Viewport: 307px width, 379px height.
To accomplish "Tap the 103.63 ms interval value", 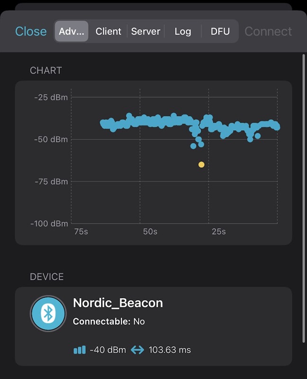I will 170,350.
